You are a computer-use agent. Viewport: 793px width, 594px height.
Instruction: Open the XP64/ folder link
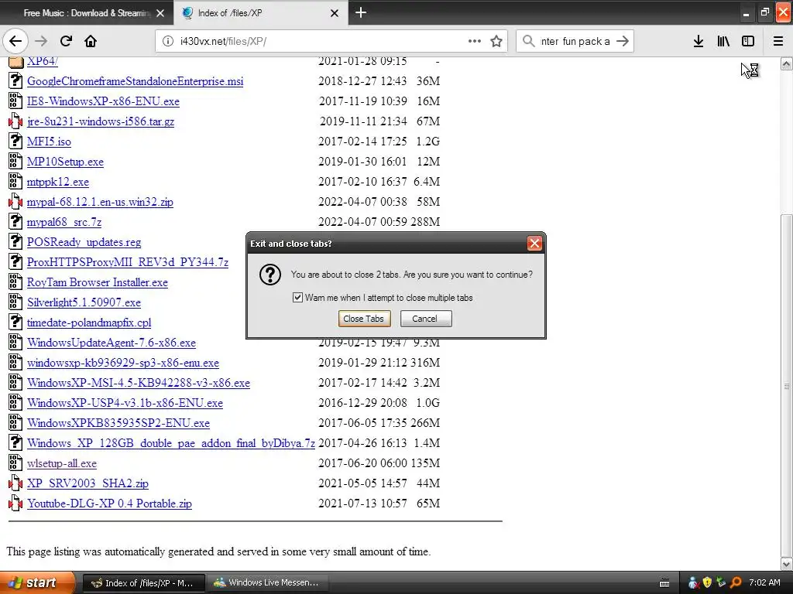click(x=43, y=61)
